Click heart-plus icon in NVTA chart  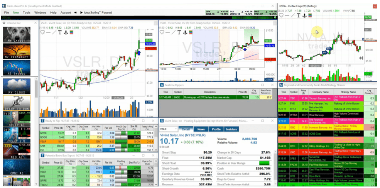tap(281, 15)
